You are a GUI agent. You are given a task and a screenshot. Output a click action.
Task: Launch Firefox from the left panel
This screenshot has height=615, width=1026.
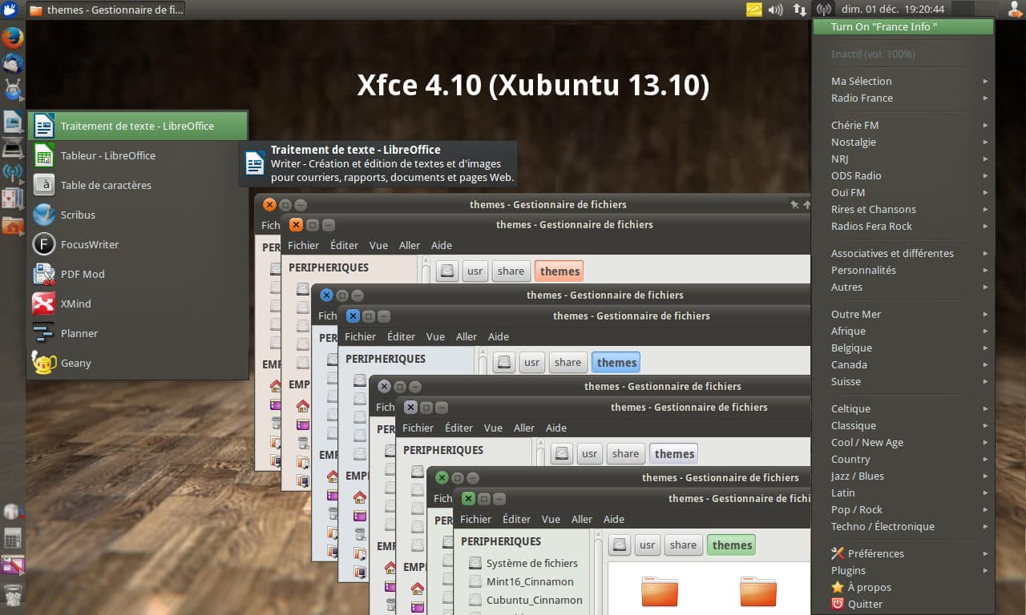click(x=12, y=38)
